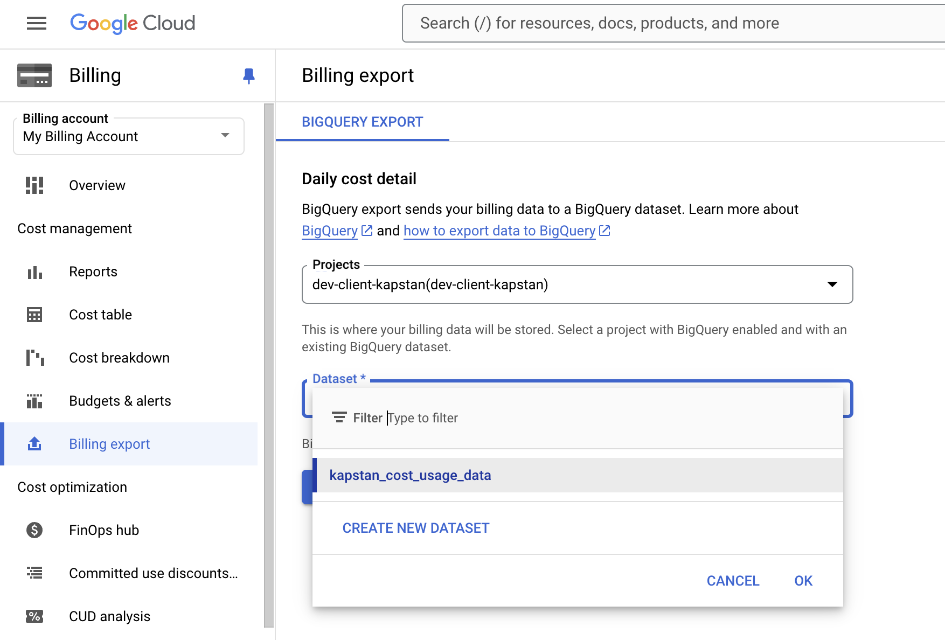Open Cost breakdown page
Image resolution: width=945 pixels, height=640 pixels.
tap(129, 358)
